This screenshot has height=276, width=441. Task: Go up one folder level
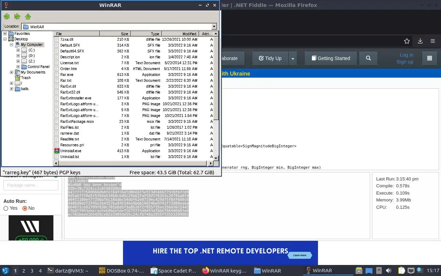point(28,17)
